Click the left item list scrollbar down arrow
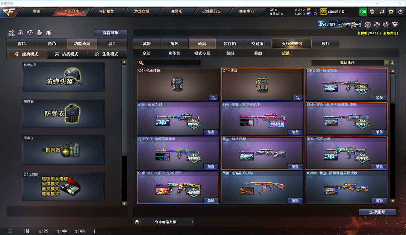Screen dimensions: 406x235 (x=124, y=204)
